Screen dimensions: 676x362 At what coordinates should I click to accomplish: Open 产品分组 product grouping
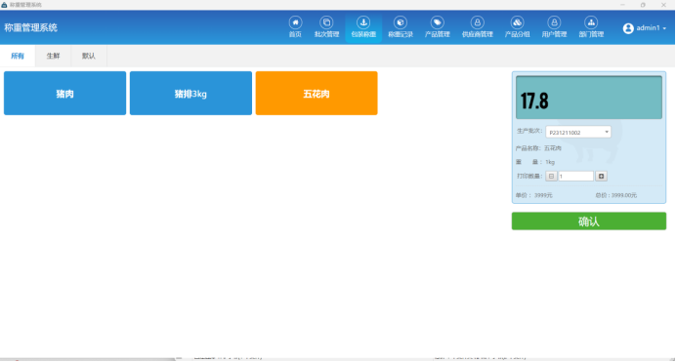517,27
